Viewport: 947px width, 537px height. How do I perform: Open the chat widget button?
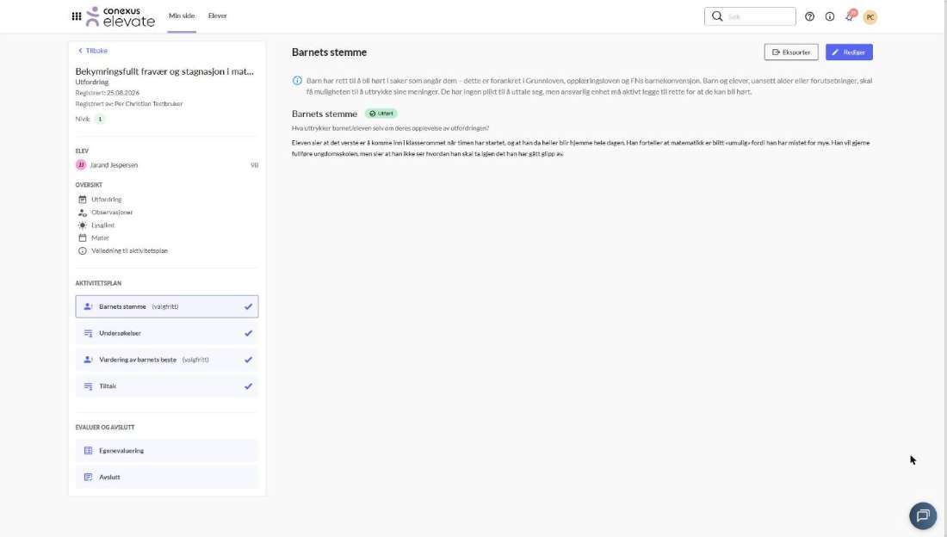click(x=923, y=515)
